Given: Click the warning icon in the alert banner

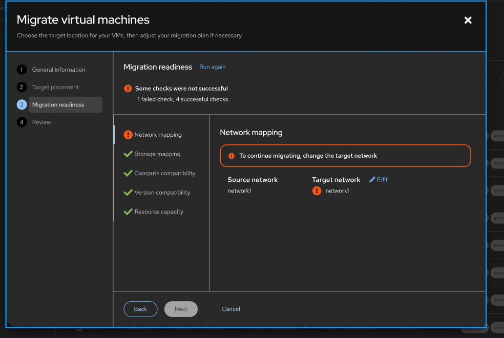Looking at the screenshot, I should click(x=231, y=156).
